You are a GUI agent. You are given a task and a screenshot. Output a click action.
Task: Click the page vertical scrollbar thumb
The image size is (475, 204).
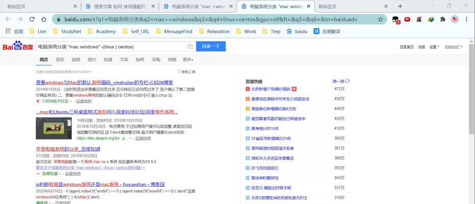tap(471, 89)
